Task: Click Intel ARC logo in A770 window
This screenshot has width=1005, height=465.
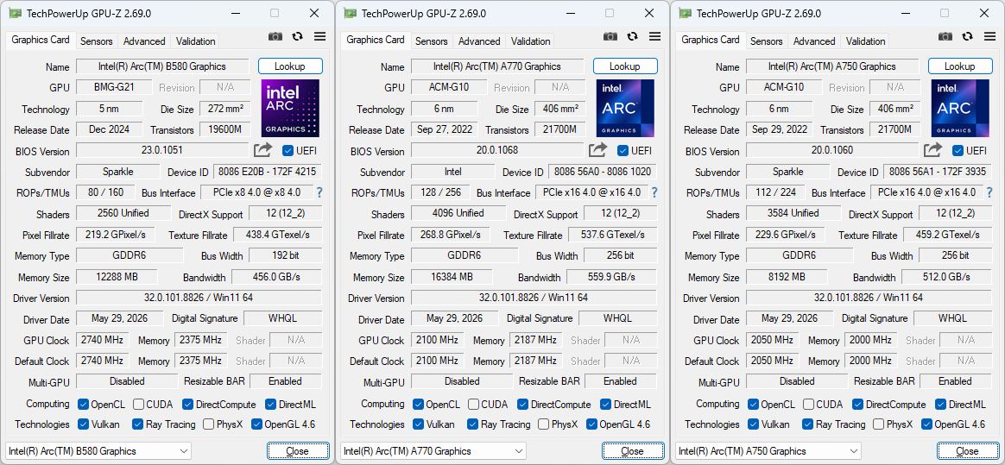Action: click(625, 108)
